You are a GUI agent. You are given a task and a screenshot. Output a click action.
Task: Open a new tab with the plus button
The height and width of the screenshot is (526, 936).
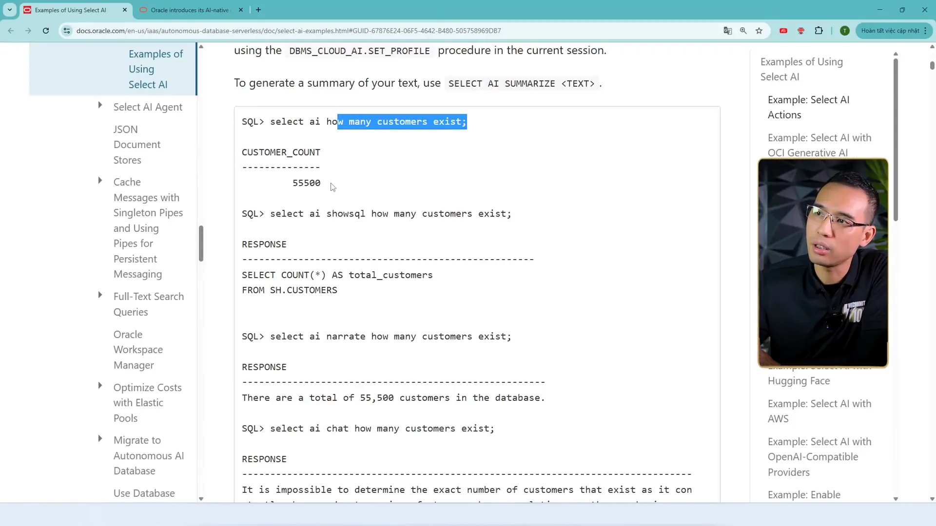258,10
